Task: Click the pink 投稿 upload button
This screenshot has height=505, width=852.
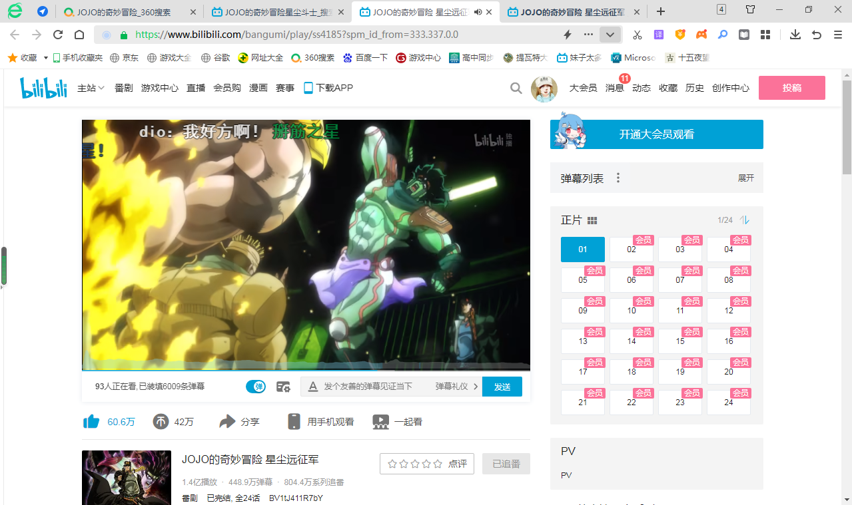Action: pyautogui.click(x=792, y=88)
